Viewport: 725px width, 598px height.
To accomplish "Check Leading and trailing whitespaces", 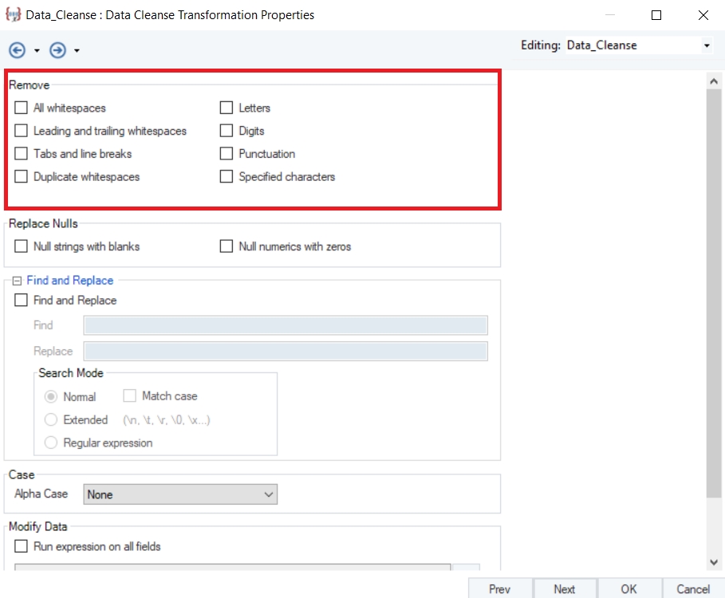I will (22, 131).
